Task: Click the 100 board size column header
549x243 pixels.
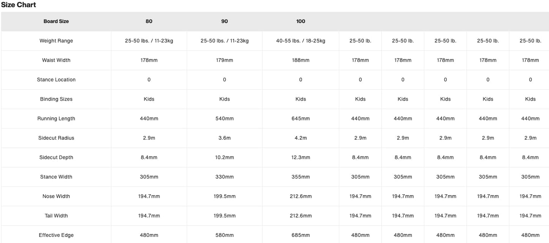Action: click(x=301, y=21)
